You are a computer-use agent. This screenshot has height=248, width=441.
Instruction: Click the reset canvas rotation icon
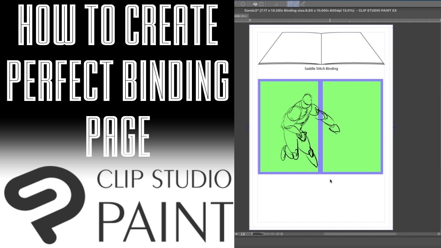pos(277,234)
